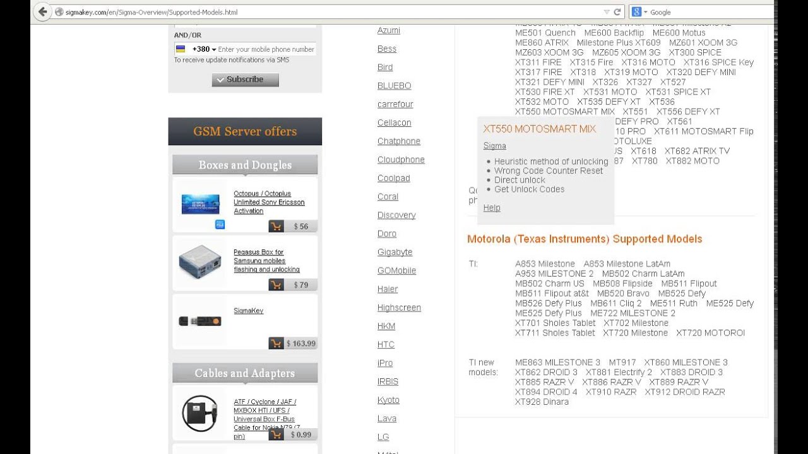The width and height of the screenshot is (808, 454).
Task: Open the Coolpad brand link
Action: 393,178
